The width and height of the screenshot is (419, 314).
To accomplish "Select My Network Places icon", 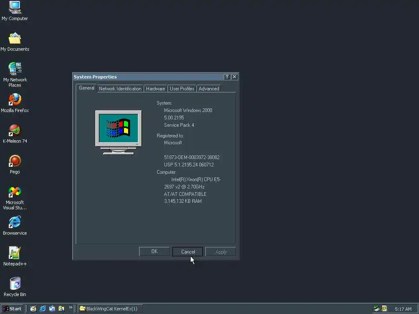I will click(15, 75).
